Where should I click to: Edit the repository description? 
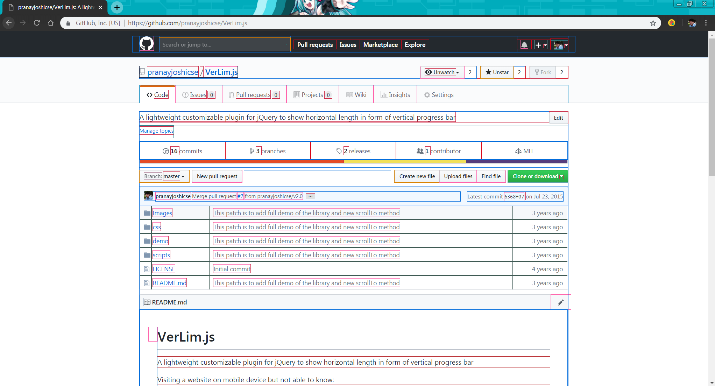tap(558, 118)
